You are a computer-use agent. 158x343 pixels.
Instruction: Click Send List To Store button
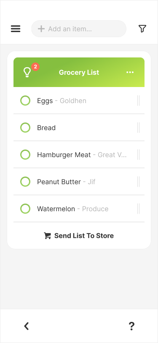(x=79, y=236)
